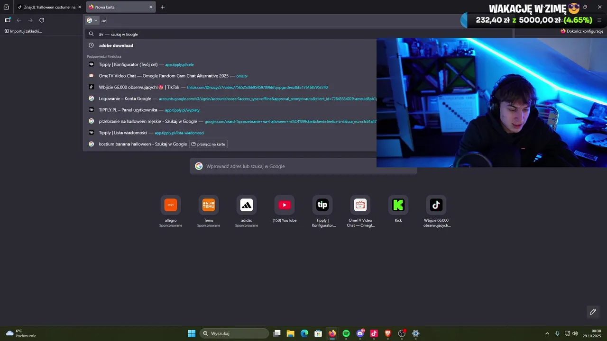Close the 'Znajdź halloween costume' tab
607x341 pixels.
[79, 7]
